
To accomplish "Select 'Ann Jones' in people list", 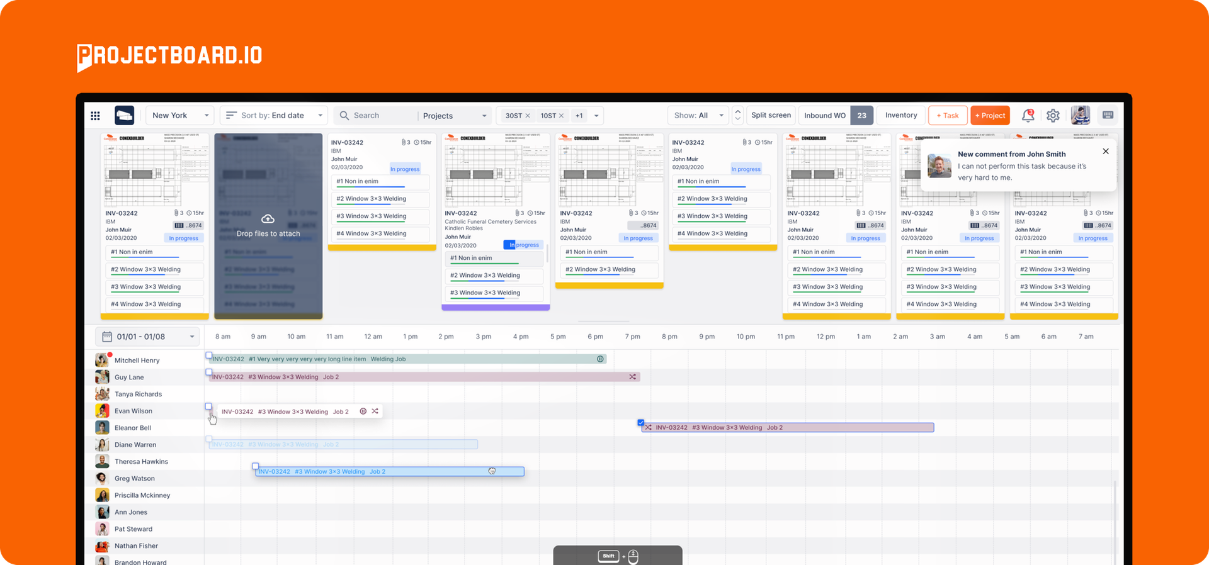I will [x=130, y=512].
